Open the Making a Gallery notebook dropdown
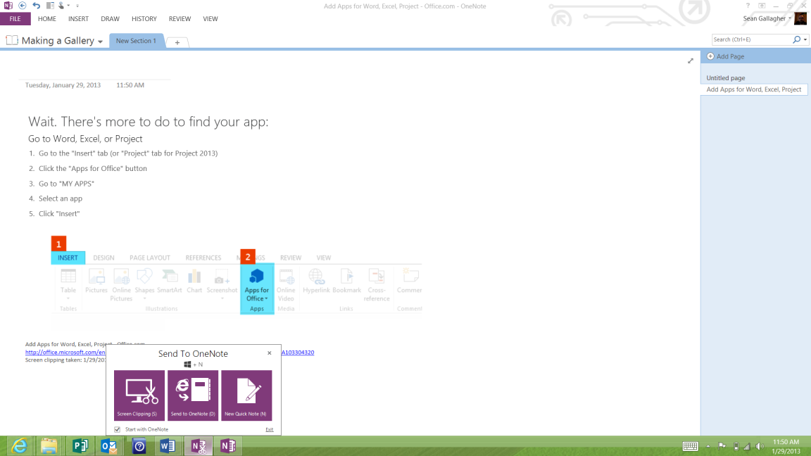 (100, 40)
